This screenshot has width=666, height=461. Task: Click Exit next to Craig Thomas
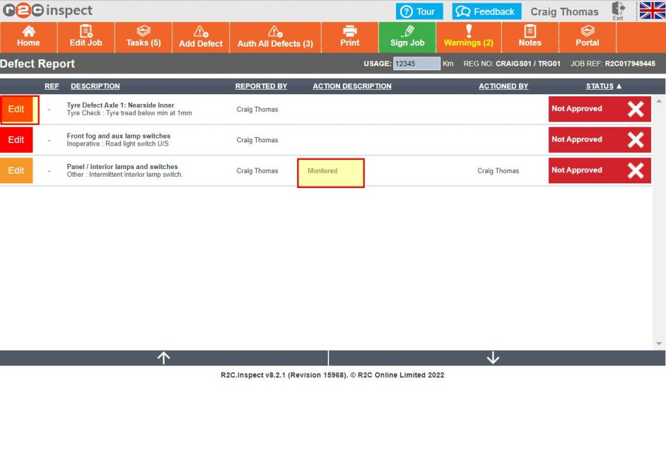618,11
